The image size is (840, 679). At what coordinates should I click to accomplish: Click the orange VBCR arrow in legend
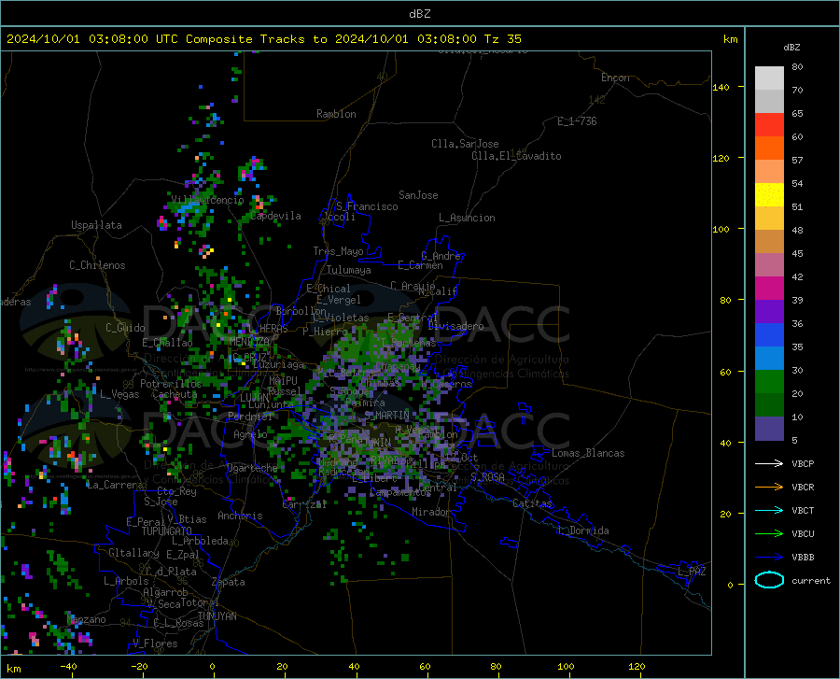tap(769, 488)
